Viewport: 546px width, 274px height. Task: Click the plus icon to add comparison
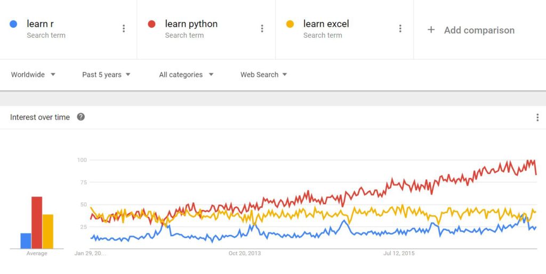click(431, 30)
